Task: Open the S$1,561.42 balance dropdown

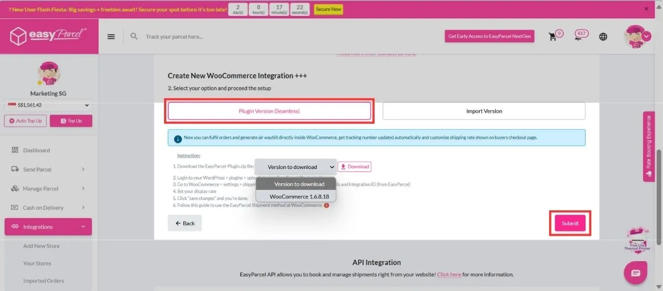Action: coord(49,105)
